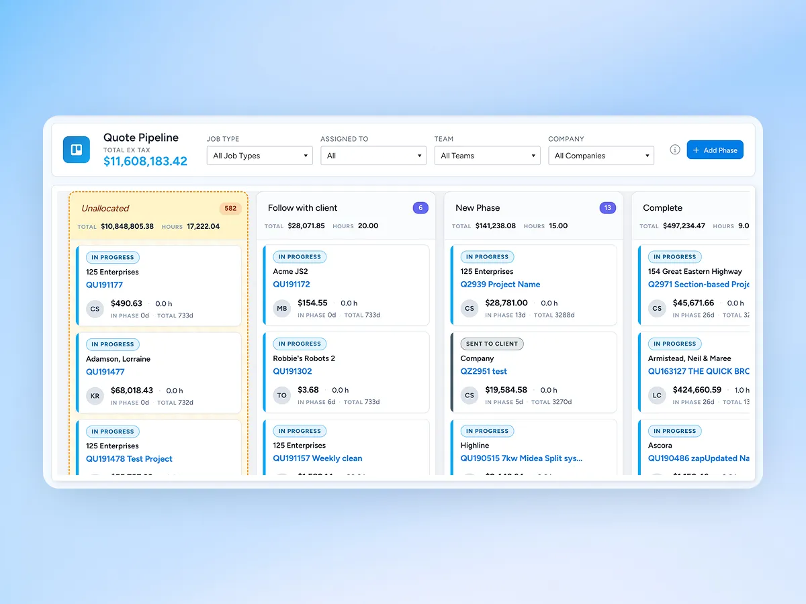This screenshot has height=604, width=806.
Task: Click the $28,781.00 amount
Action: click(x=506, y=303)
